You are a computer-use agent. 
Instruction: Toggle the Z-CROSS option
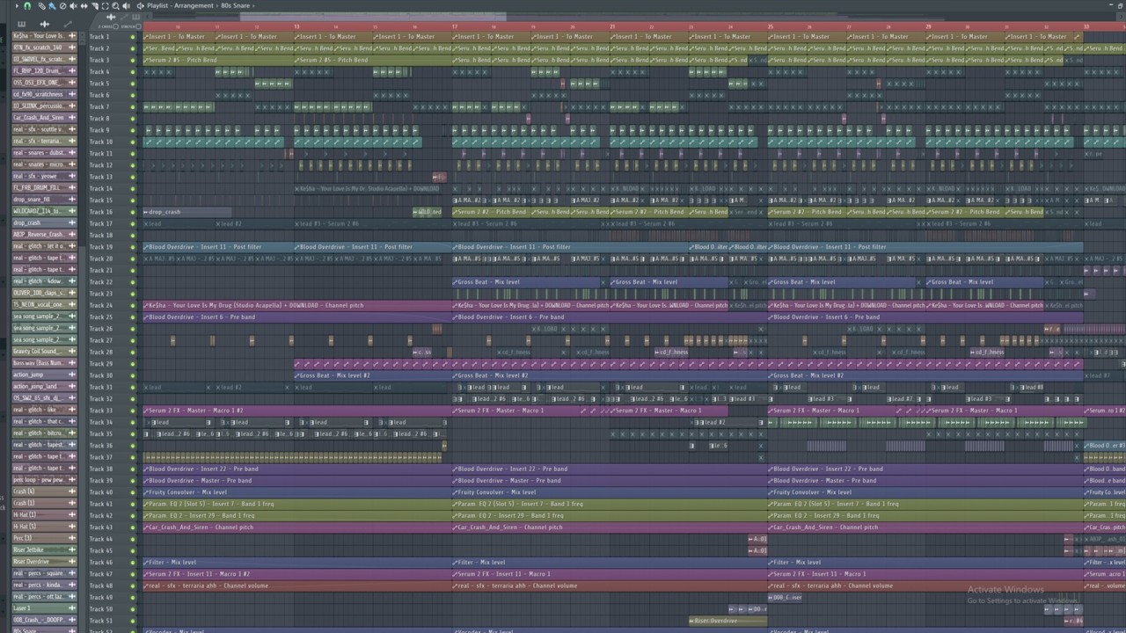point(115,26)
